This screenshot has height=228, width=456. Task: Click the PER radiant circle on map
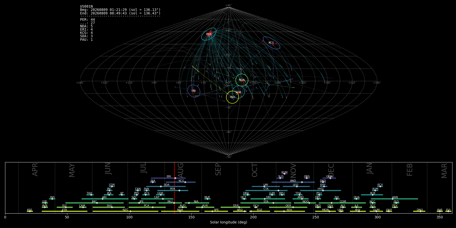209,34
